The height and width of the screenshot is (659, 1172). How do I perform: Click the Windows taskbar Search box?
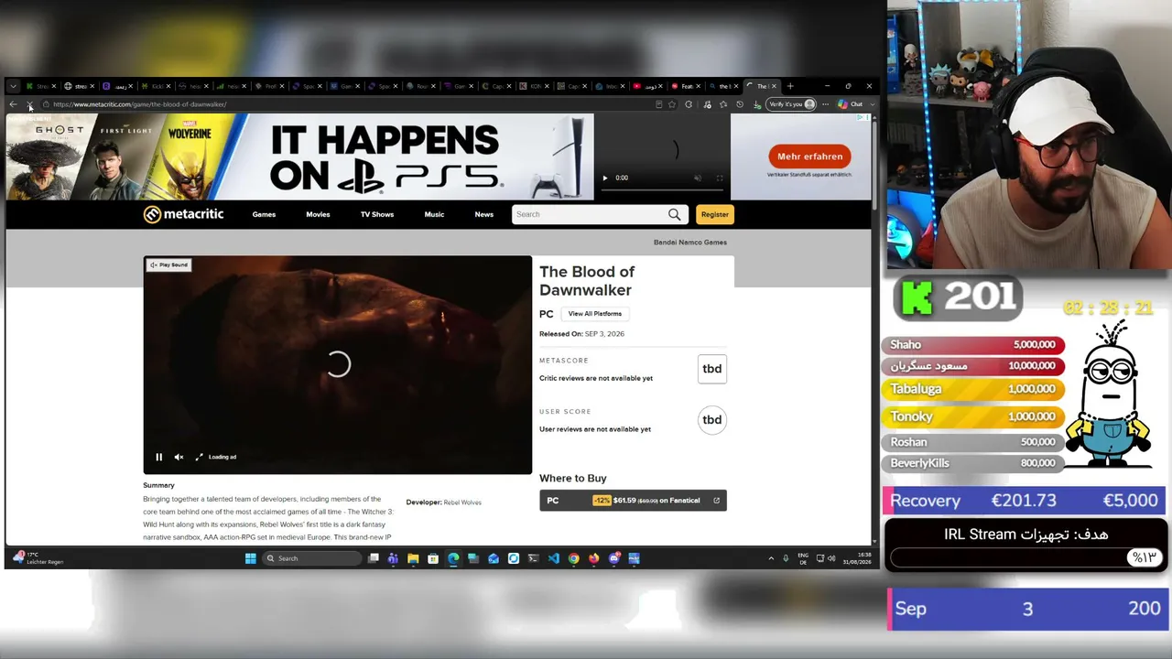pyautogui.click(x=311, y=558)
